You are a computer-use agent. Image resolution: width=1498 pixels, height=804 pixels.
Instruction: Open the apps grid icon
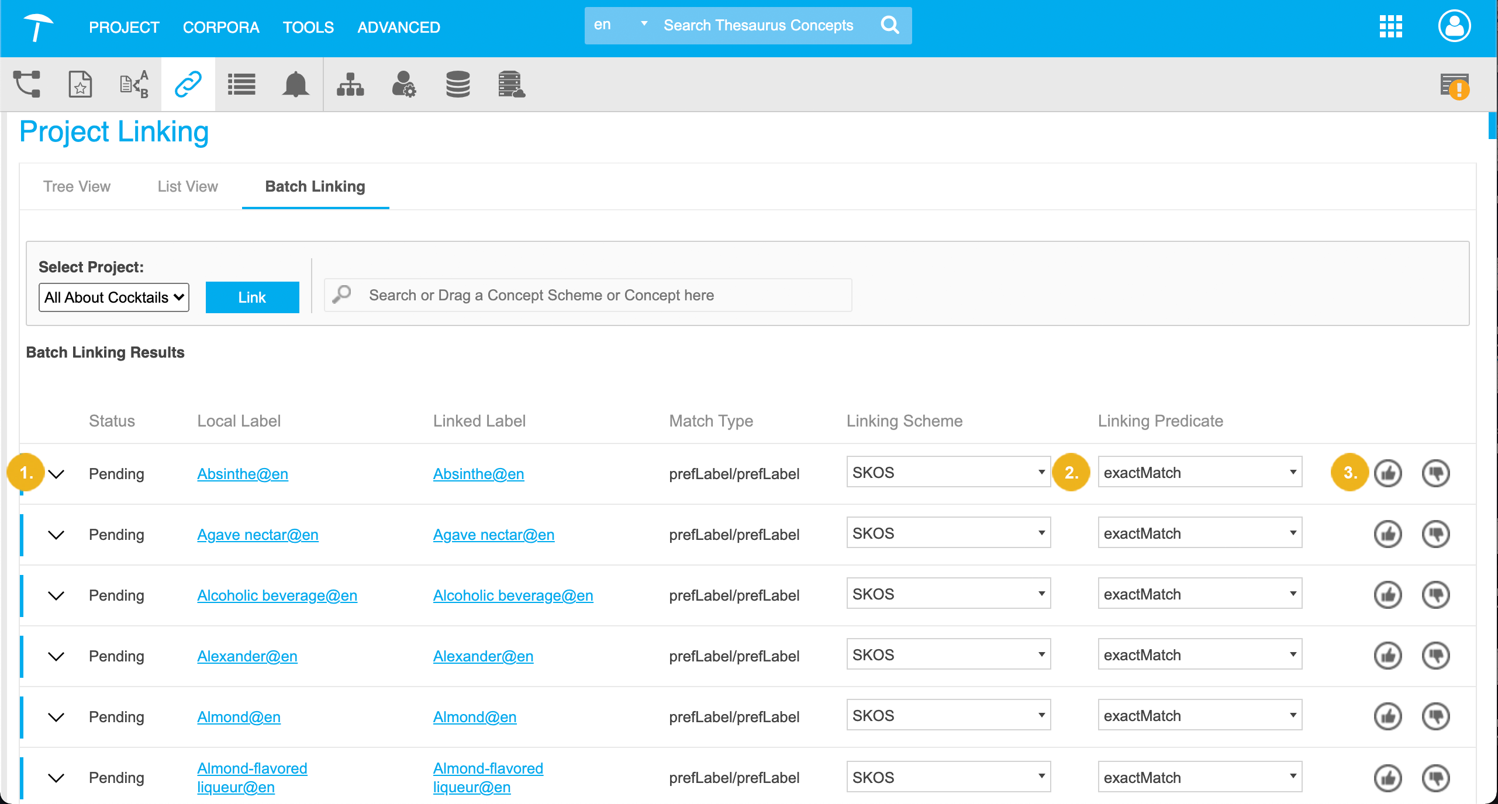1390,26
